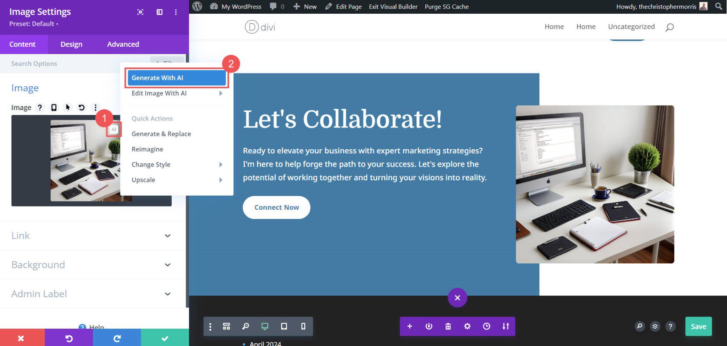Switch to wireframe view in bottom toolbar
Screen dimensions: 727x346
[x=226, y=326]
